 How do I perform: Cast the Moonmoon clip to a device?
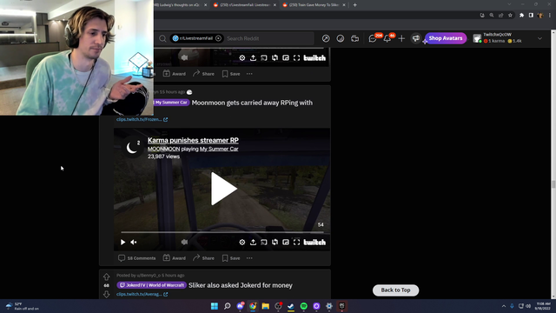click(264, 242)
